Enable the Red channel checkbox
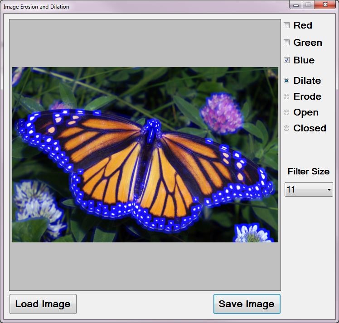The height and width of the screenshot is (323, 339). tap(286, 25)
